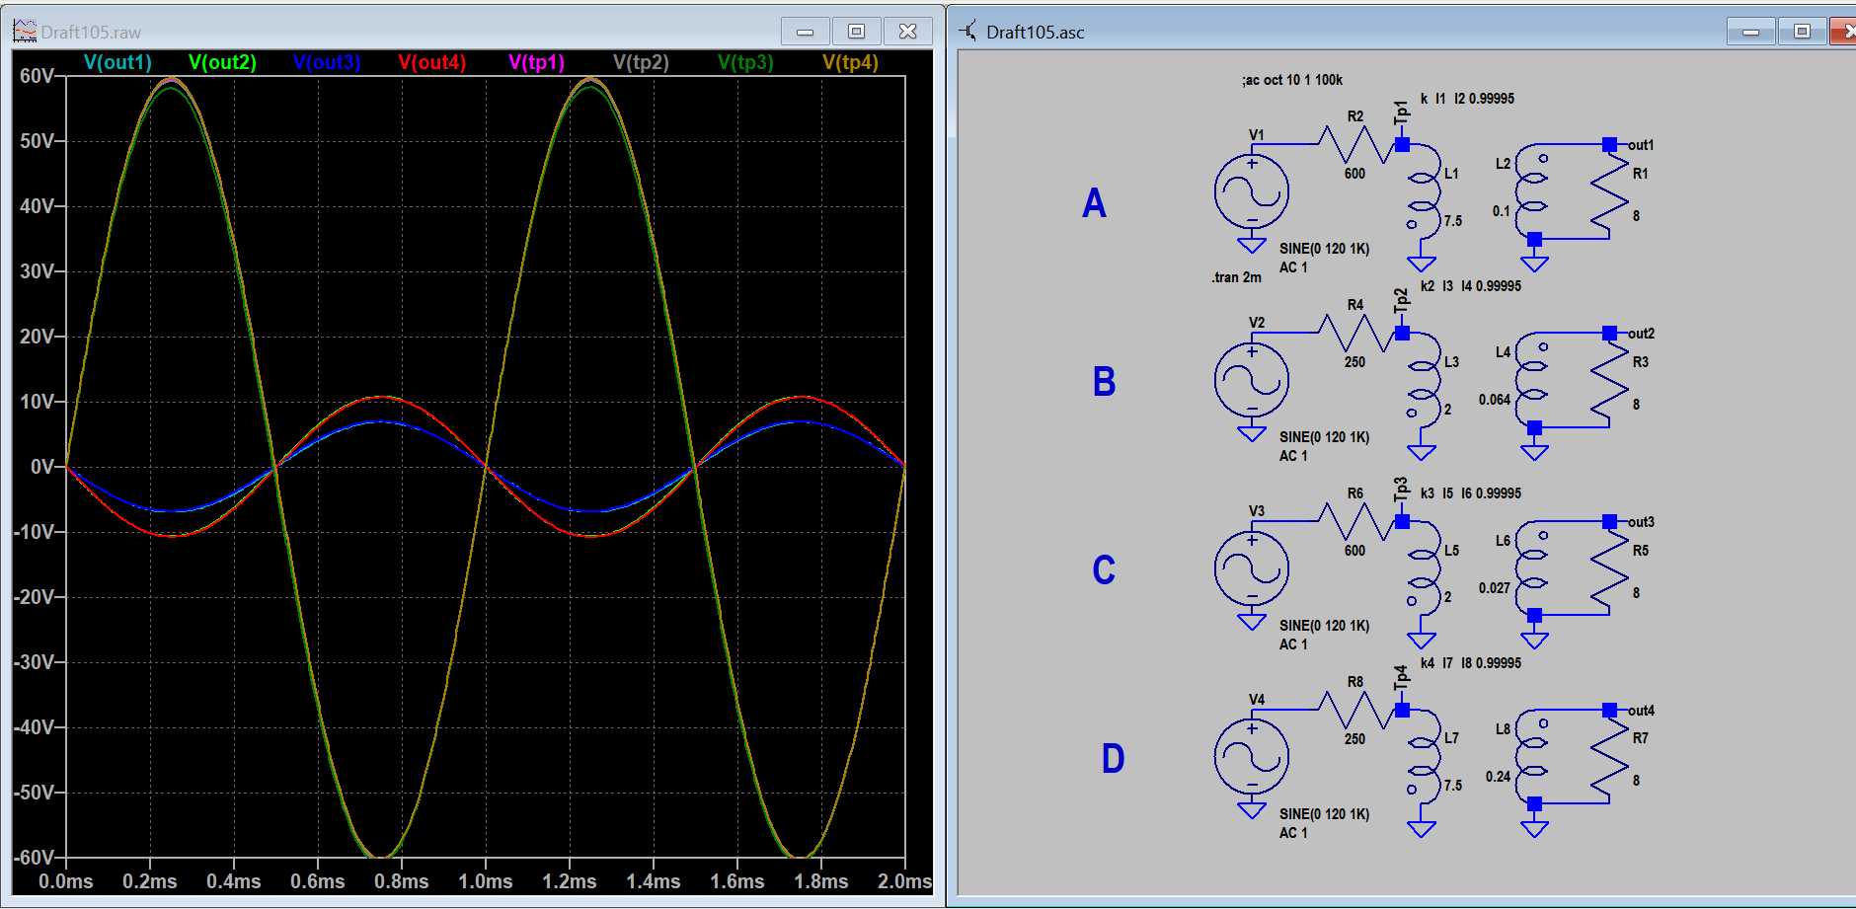The height and width of the screenshot is (909, 1856).
Task: Select the V(out3) trace label
Action: [x=327, y=62]
